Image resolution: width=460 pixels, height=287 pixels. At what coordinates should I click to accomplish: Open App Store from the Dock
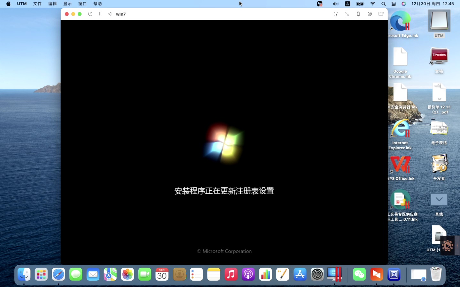tap(300, 274)
